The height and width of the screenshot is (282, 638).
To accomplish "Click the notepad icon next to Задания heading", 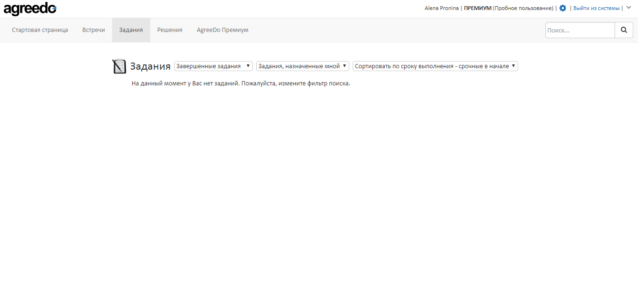I will pos(119,66).
